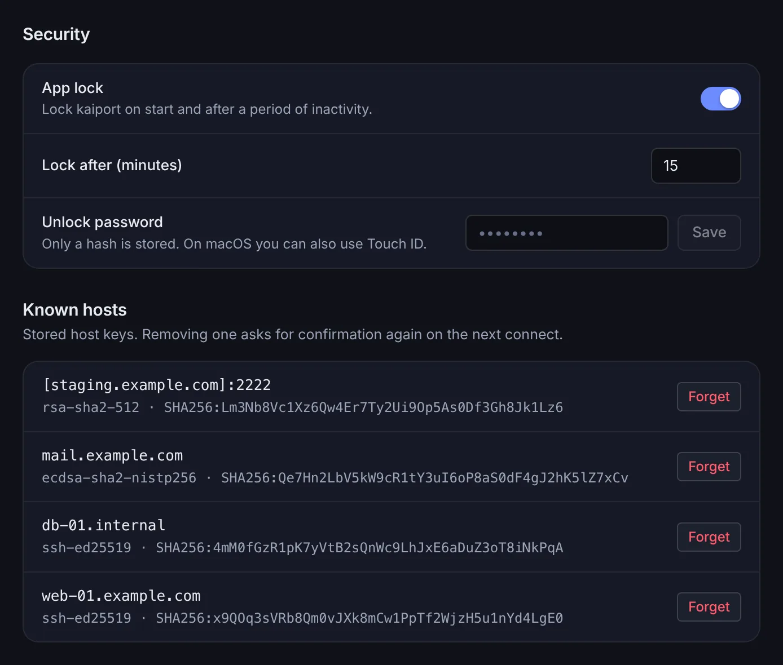Click the Lock after minutes field

click(696, 166)
